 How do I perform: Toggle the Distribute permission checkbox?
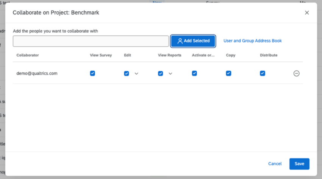[x=263, y=74]
